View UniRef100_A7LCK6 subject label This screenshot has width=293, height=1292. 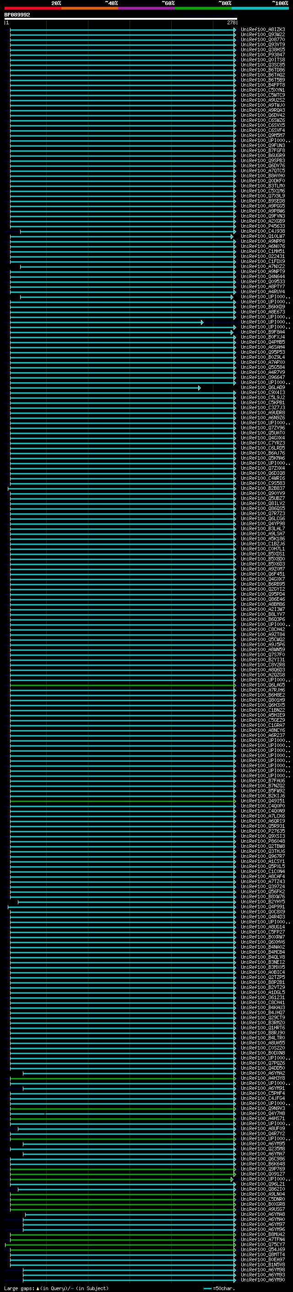pyautogui.click(x=262, y=815)
